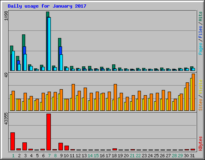The height and width of the screenshot is (160, 205).
Task: Click day 31 on the x-axis
Action: 192,156
